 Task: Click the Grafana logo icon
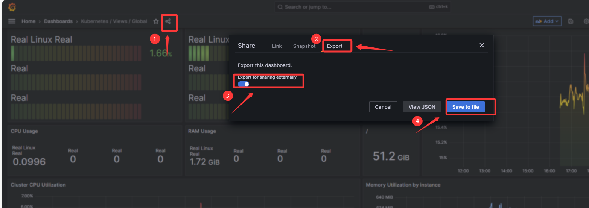[12, 7]
